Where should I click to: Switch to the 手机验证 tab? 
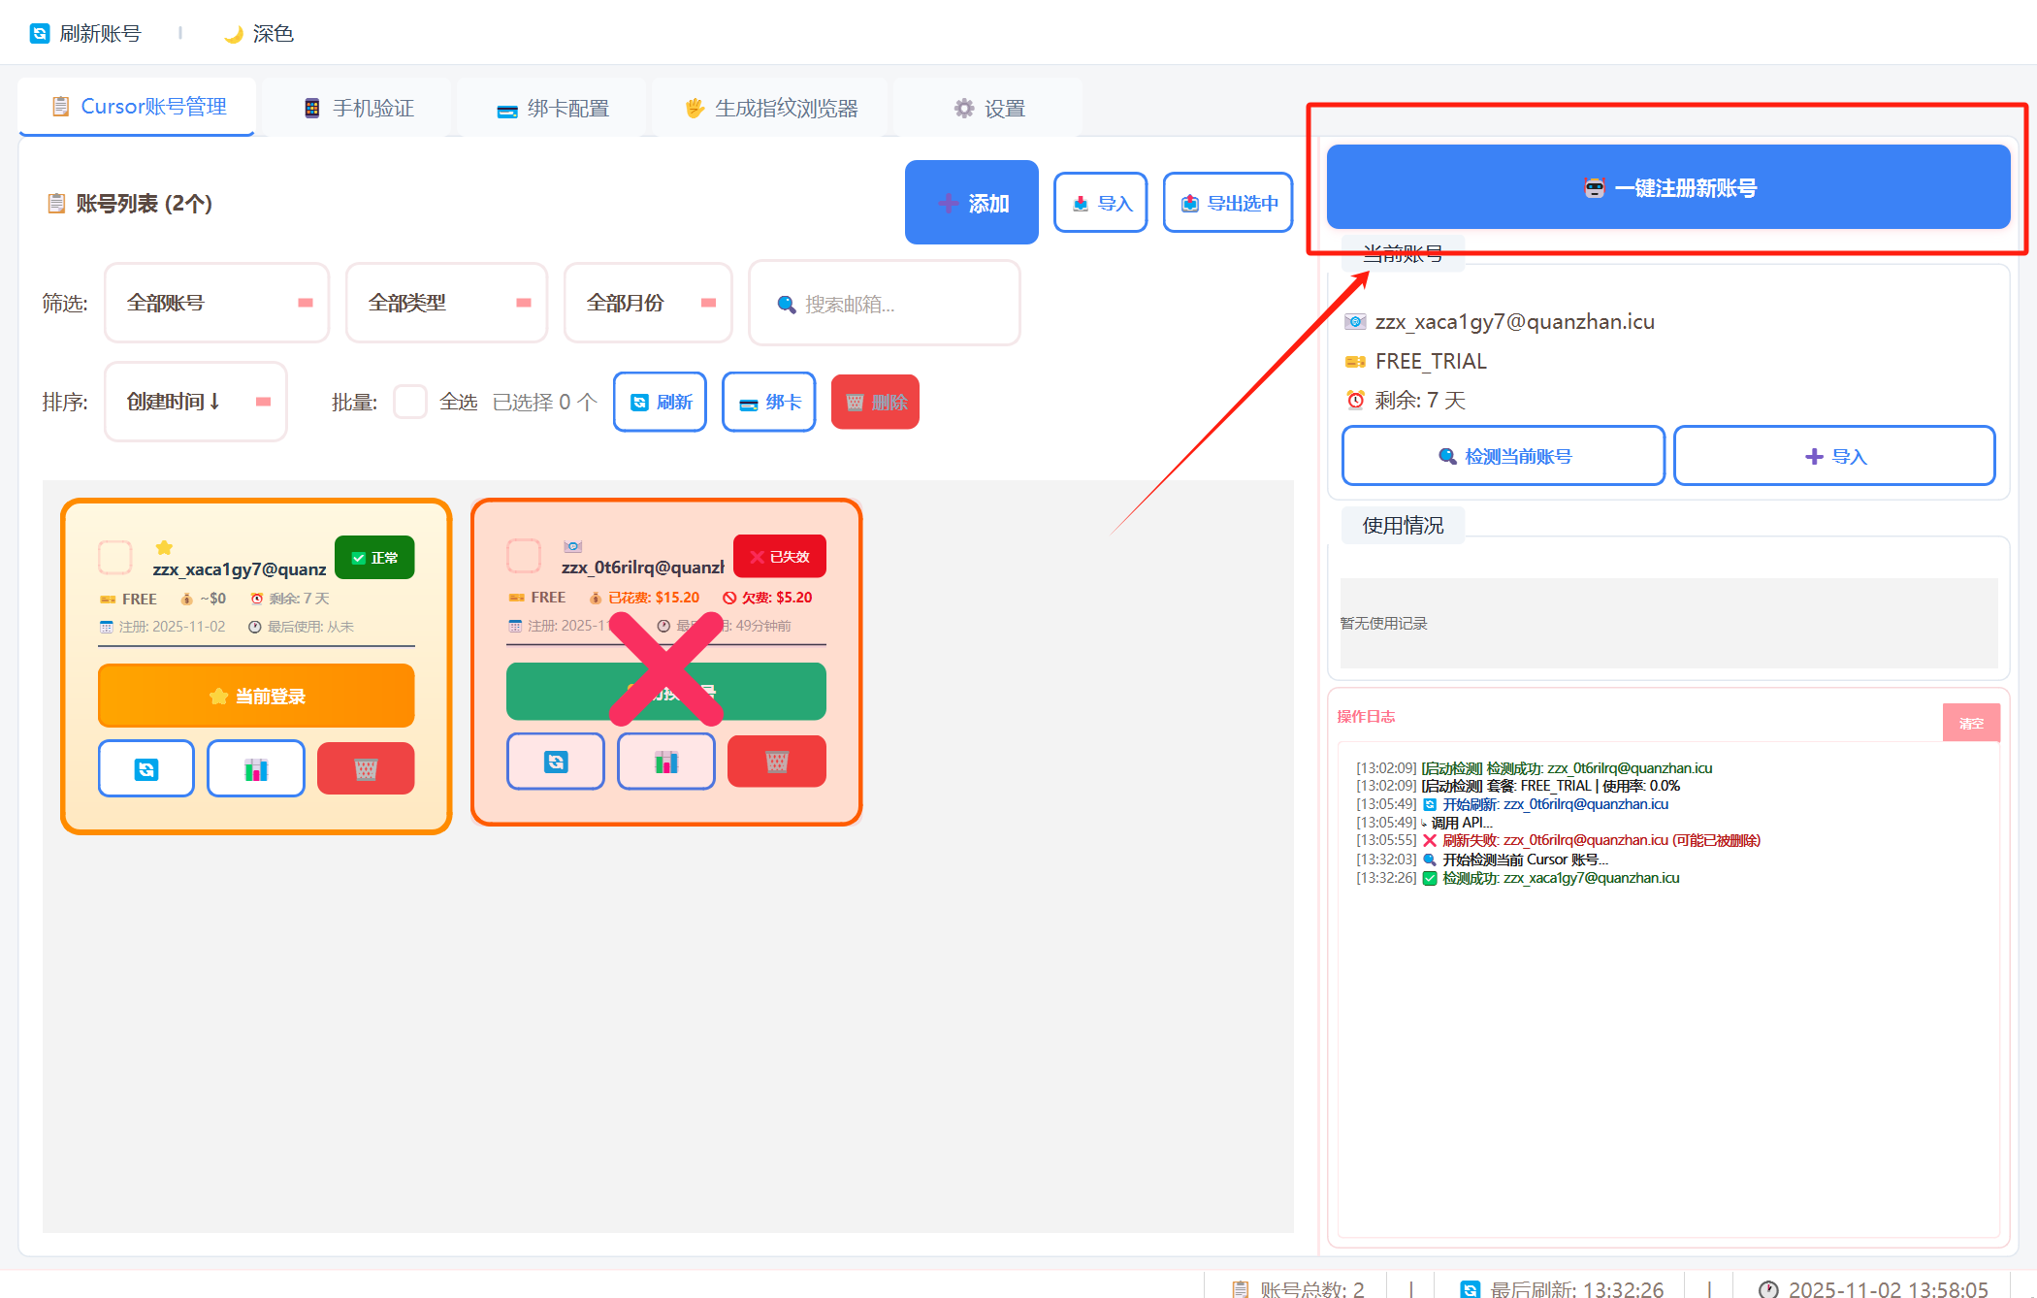[x=359, y=108]
